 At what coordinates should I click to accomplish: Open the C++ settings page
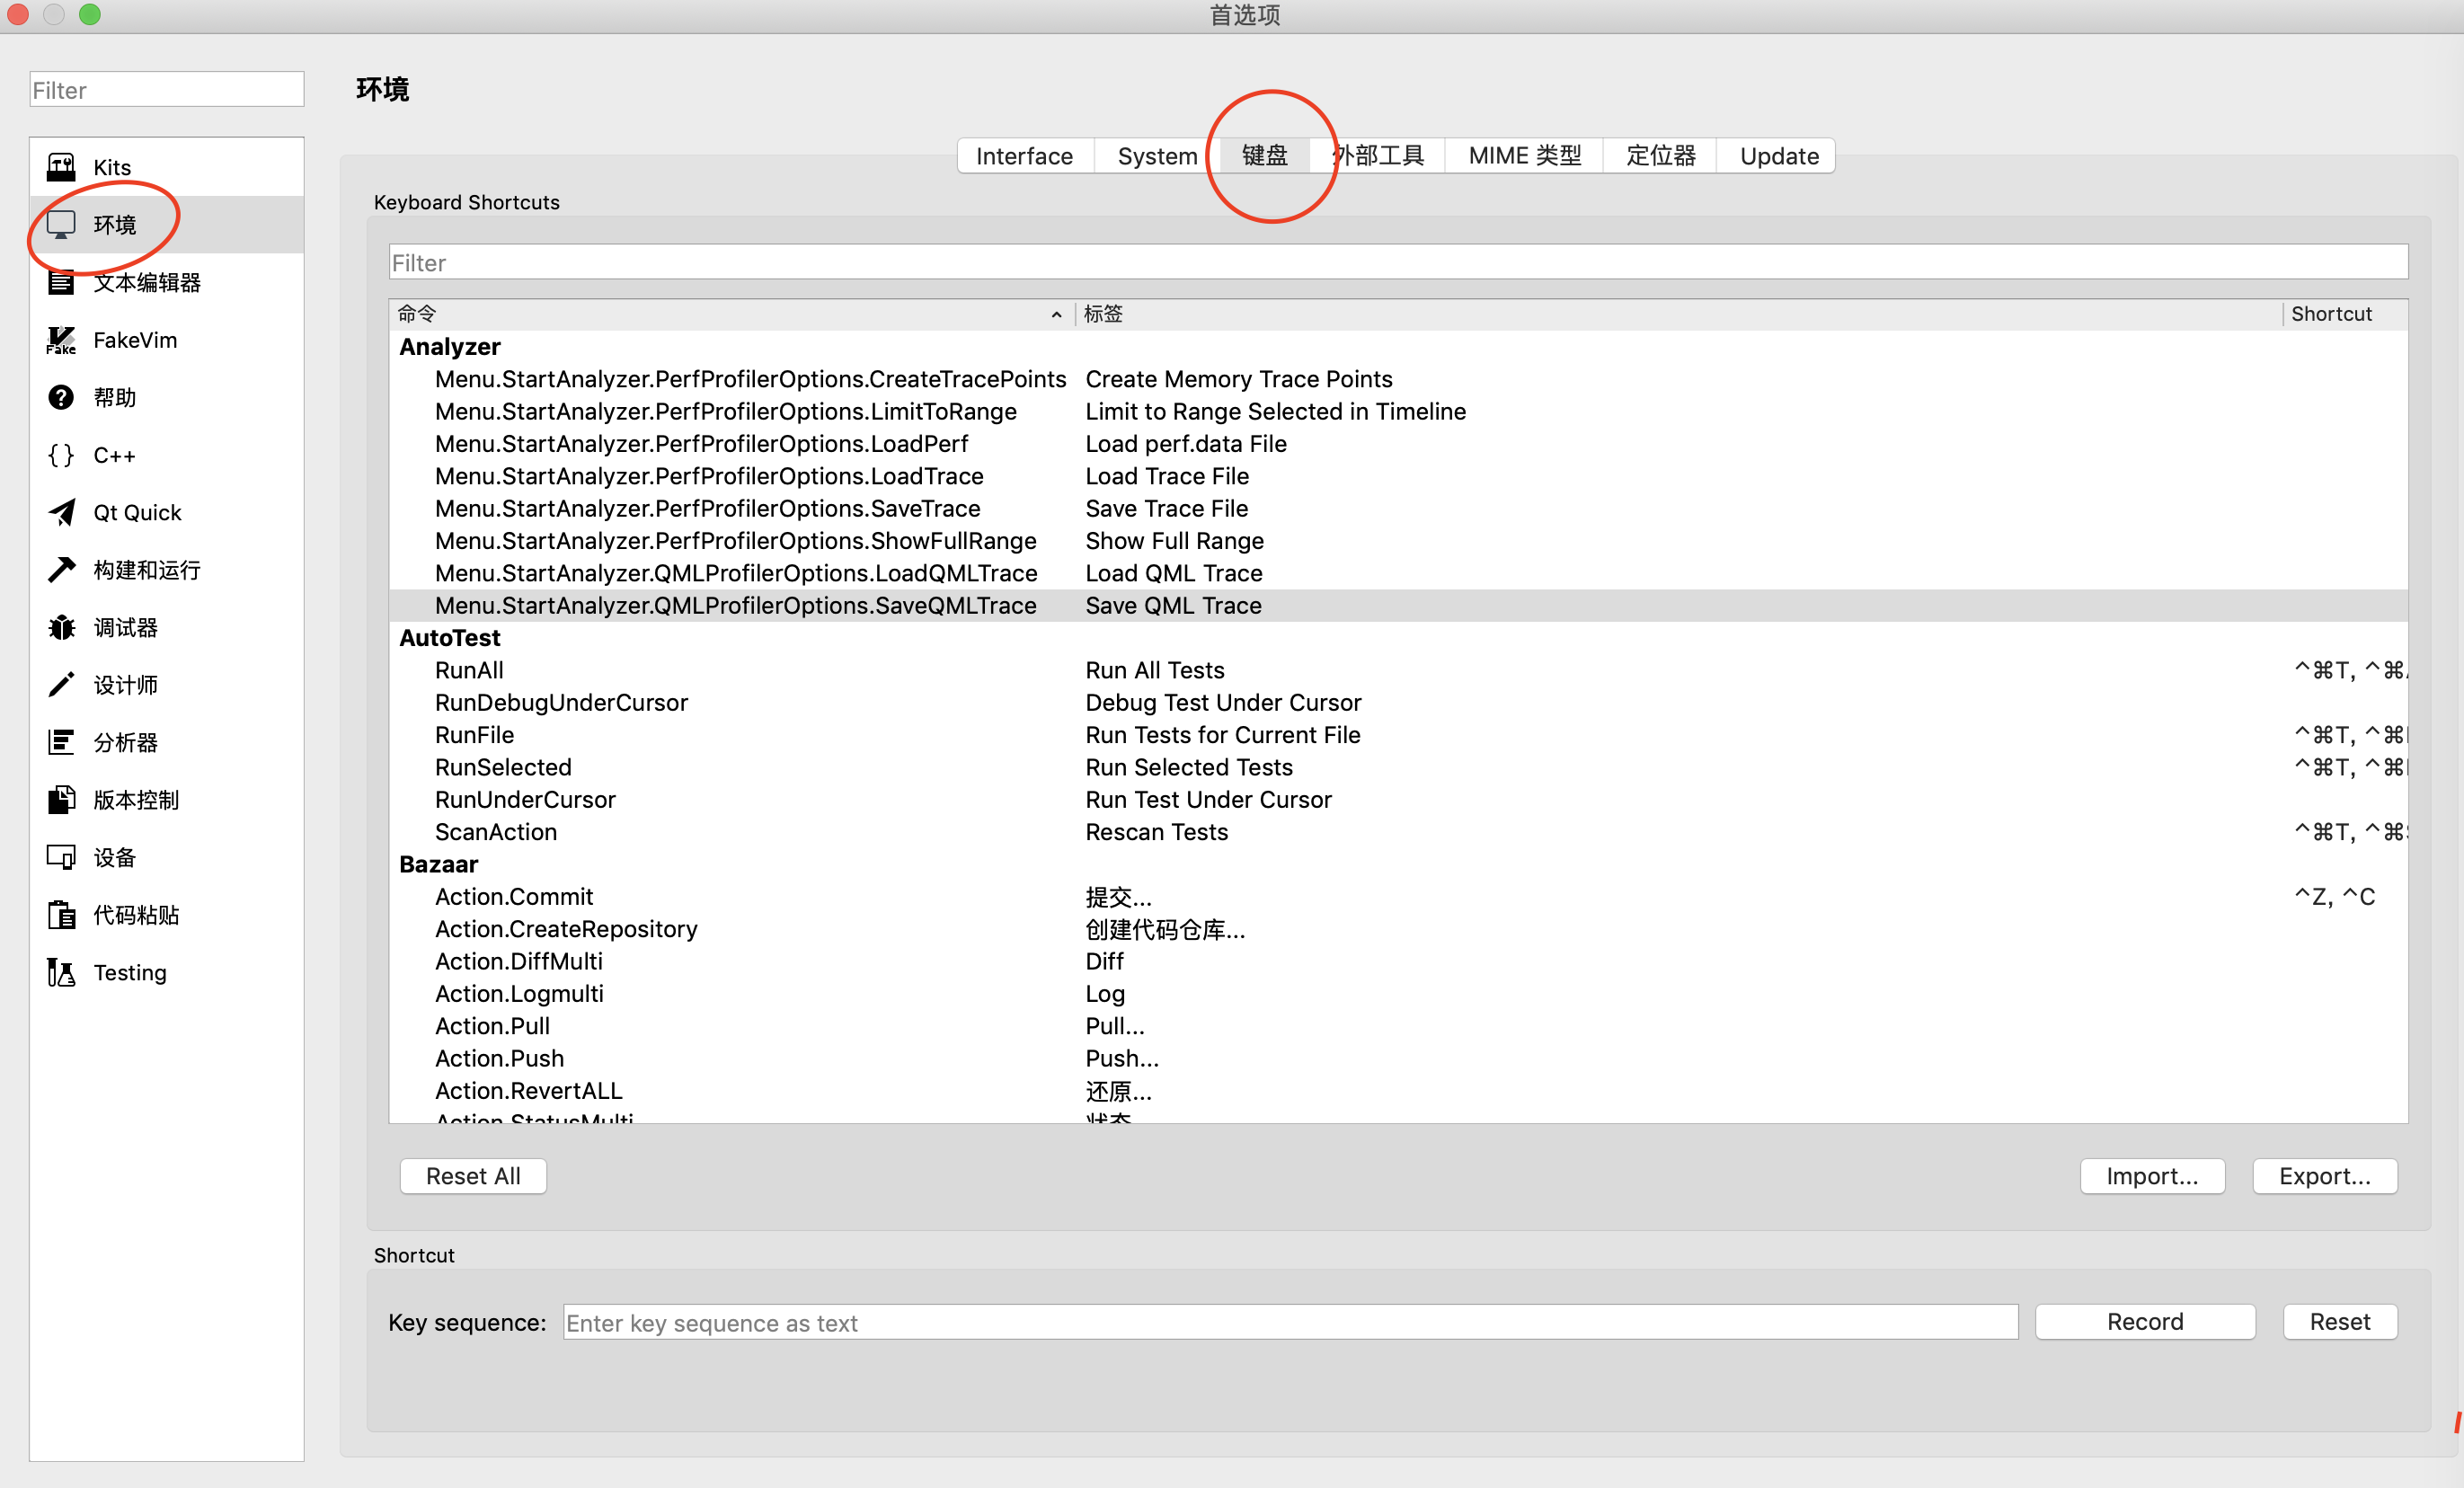113,455
